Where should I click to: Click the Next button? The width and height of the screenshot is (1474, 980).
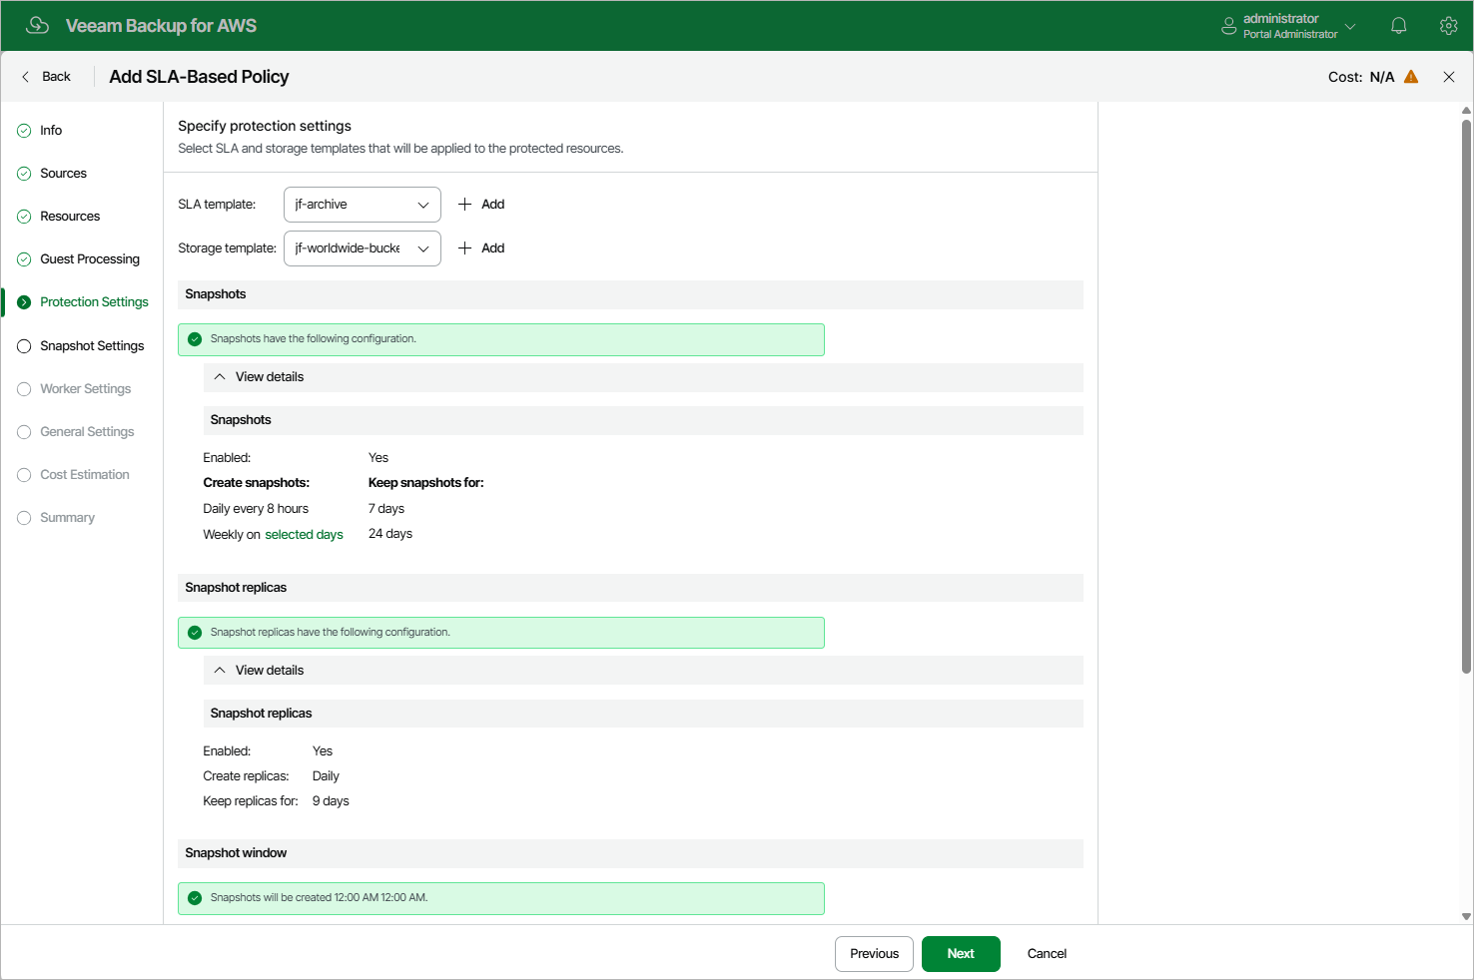(961, 954)
